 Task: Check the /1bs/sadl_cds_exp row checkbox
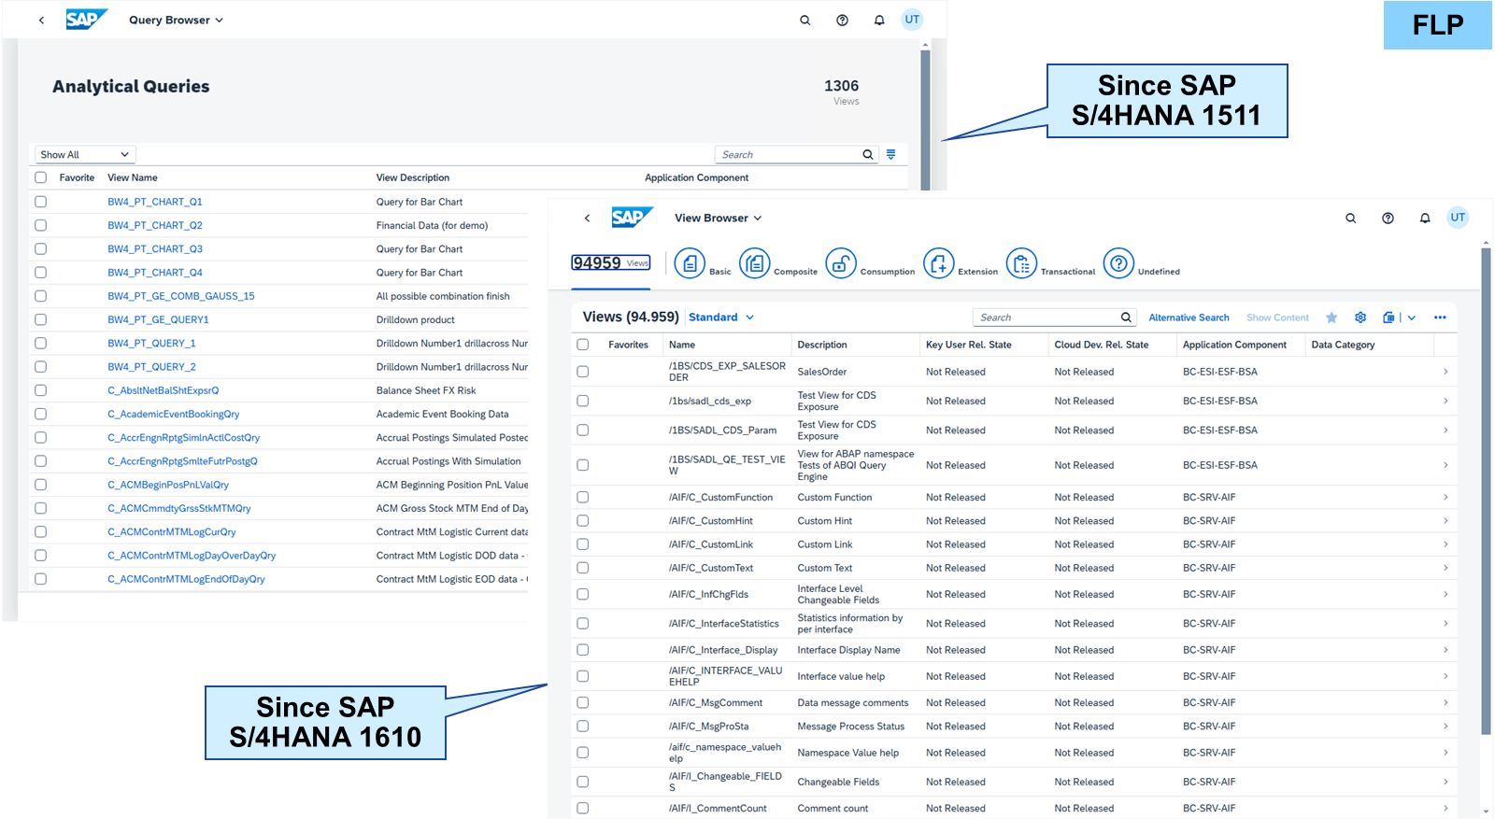[583, 401]
